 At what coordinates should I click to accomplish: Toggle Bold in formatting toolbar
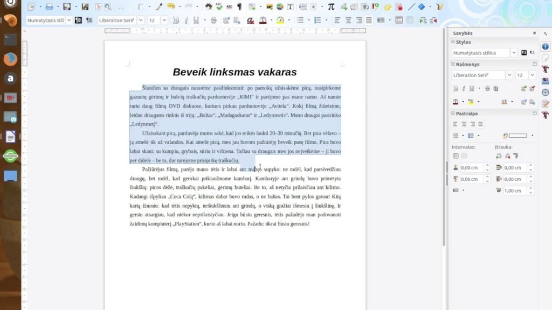176,20
